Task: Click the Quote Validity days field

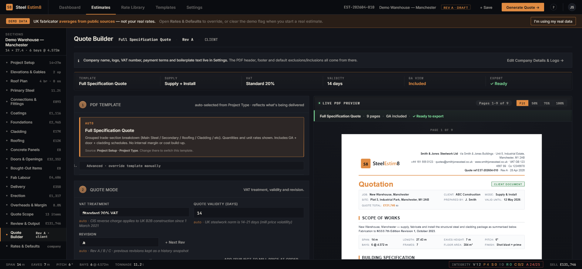Action: [249, 213]
